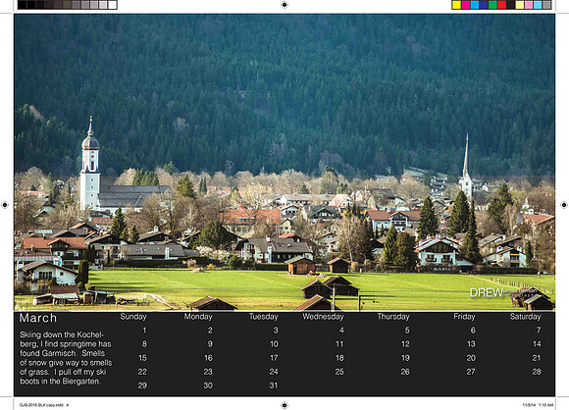The image size is (569, 410).
Task: Select date 3 under Tuesday
Action: click(276, 331)
